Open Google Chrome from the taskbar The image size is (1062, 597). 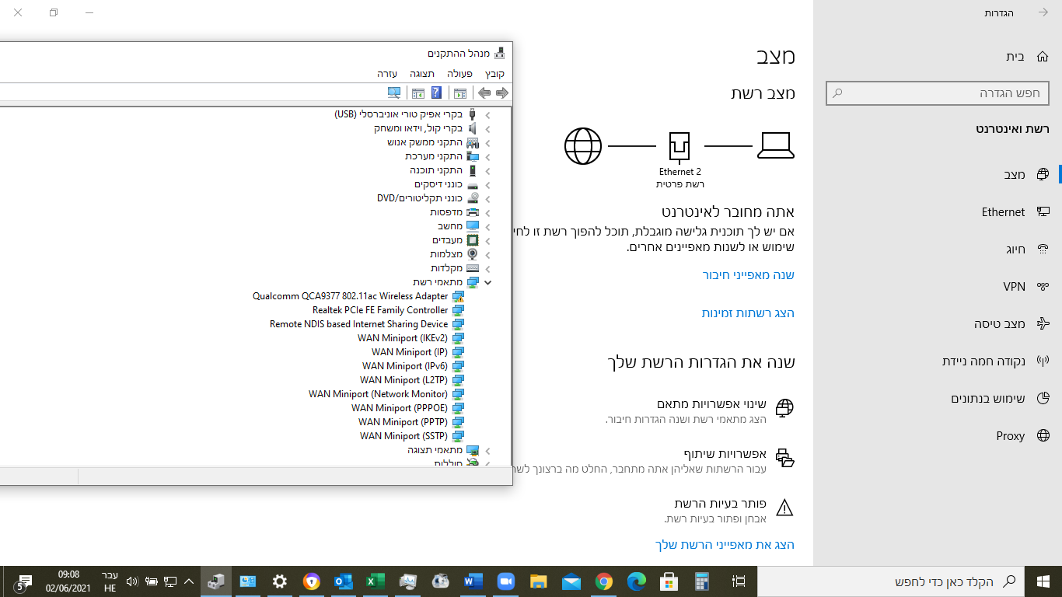coord(604,581)
